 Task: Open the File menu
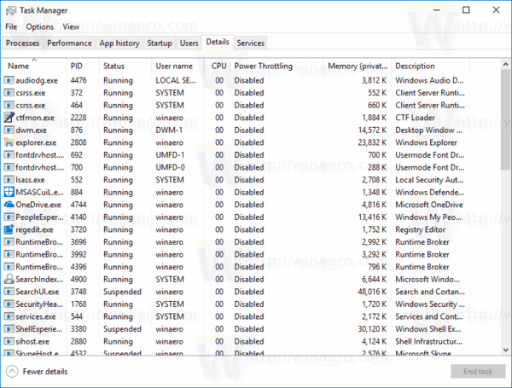pyautogui.click(x=11, y=26)
